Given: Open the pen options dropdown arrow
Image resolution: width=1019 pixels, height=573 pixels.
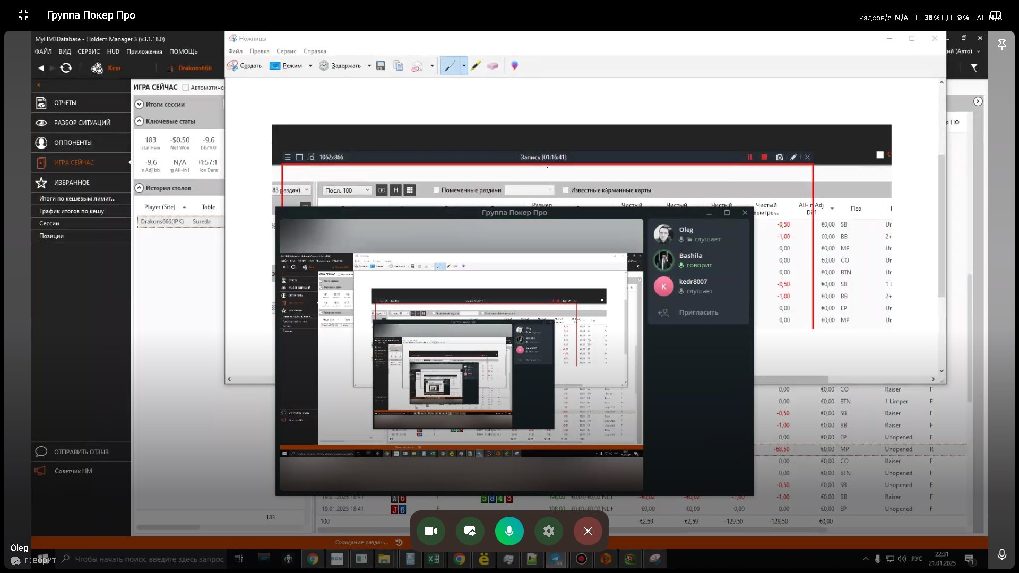Looking at the screenshot, I should [x=464, y=66].
